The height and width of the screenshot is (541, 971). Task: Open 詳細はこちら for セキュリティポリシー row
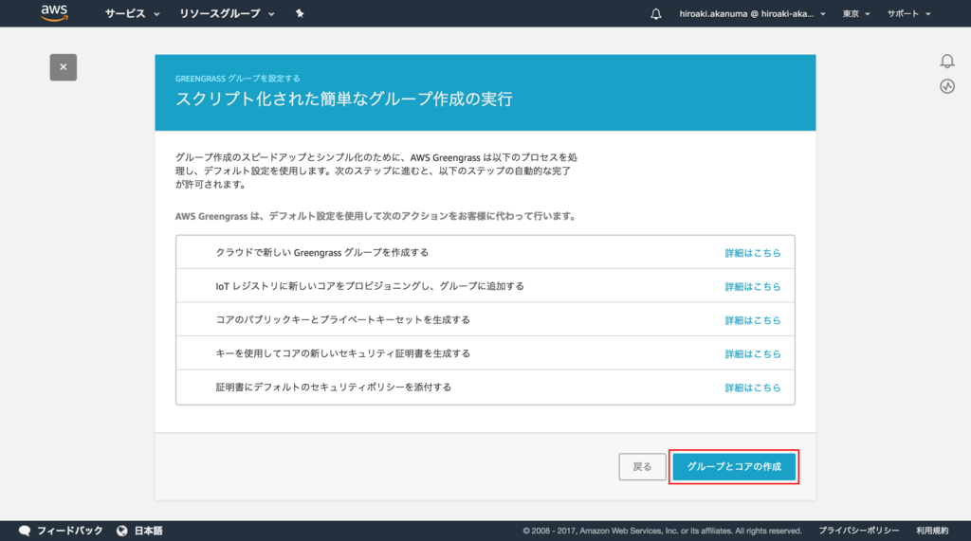click(x=752, y=388)
